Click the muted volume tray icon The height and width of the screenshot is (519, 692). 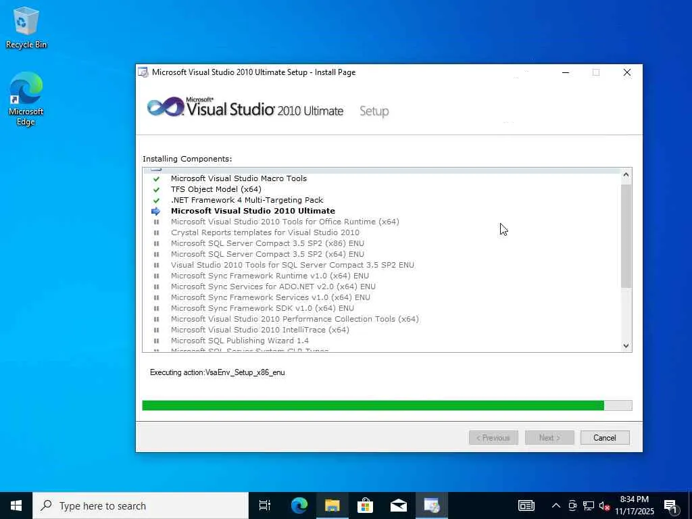tap(604, 506)
